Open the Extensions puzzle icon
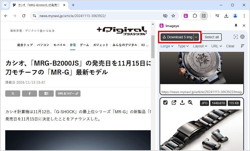 tap(195, 16)
